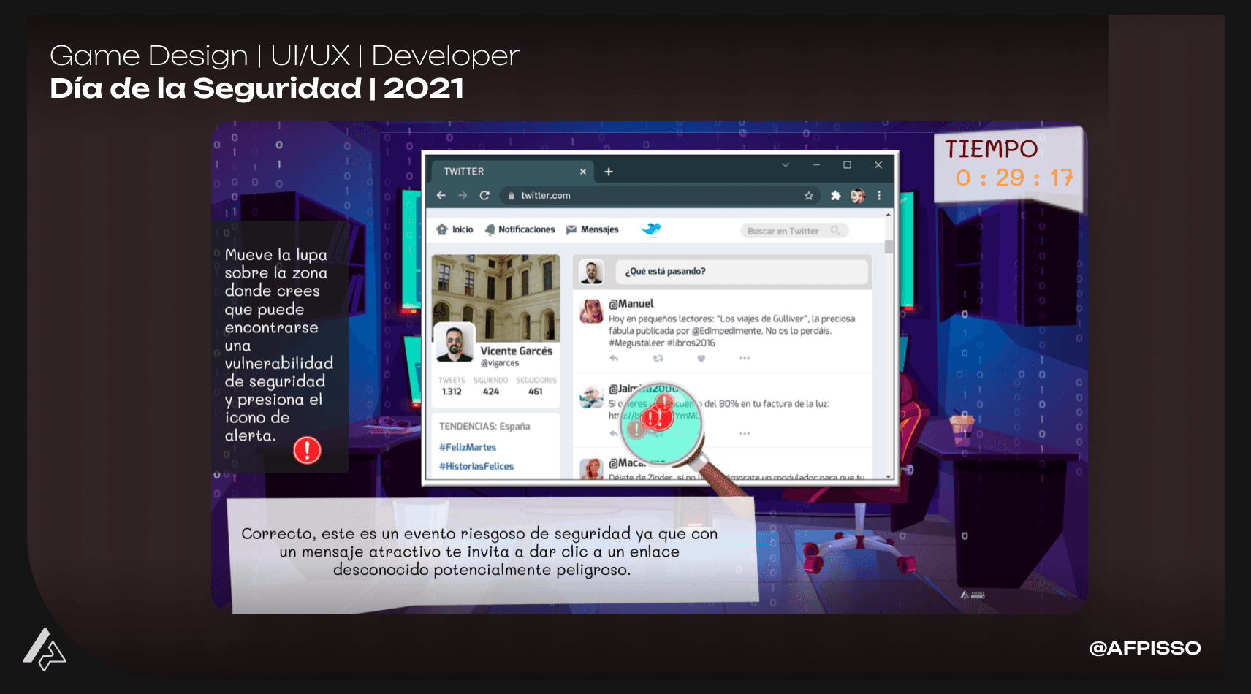Click the Buscar en Twitter search field
The width and height of the screenshot is (1251, 694).
click(794, 231)
